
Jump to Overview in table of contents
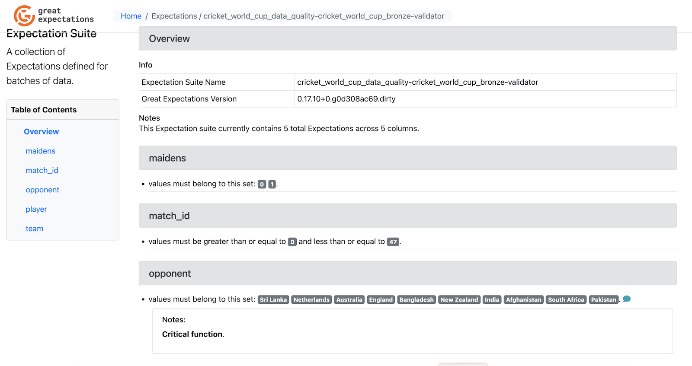42,131
